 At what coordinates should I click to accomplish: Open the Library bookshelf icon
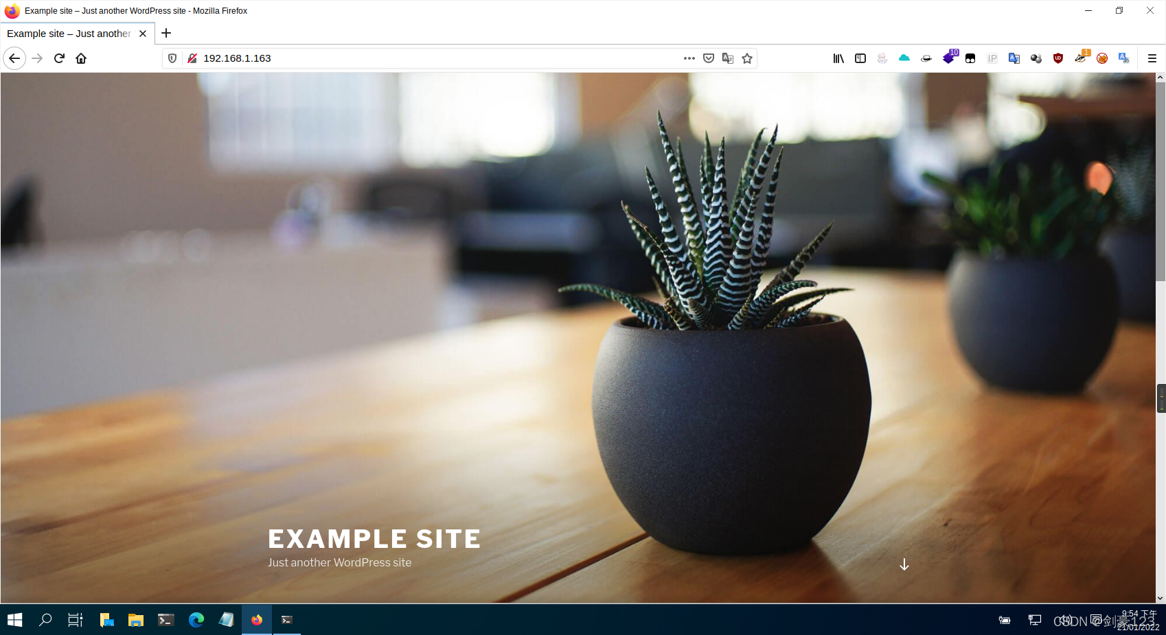(x=838, y=58)
